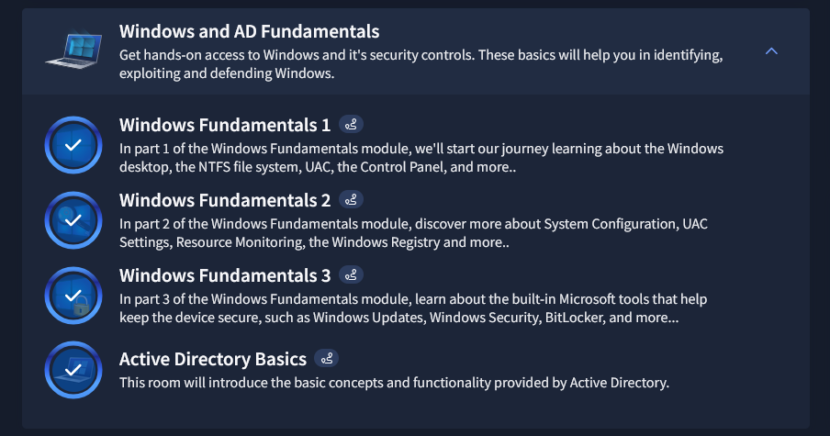Click the badge icon beside Windows Fundamentals 3
This screenshot has height=436, width=830.
[x=352, y=274]
